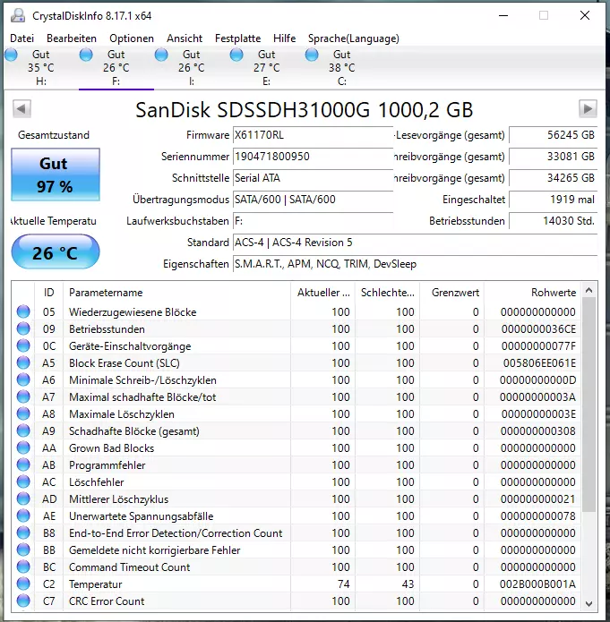
Task: Click status icon for Mittlerer Löschzyklus
Action: [23, 499]
